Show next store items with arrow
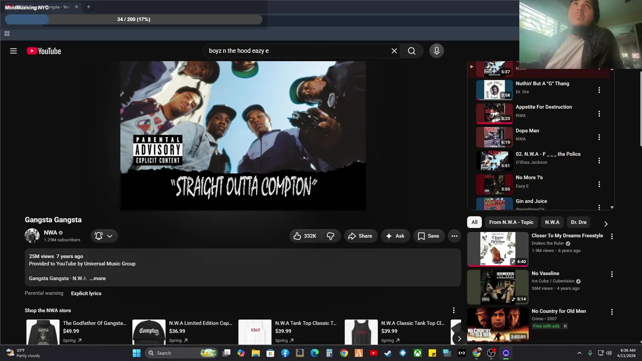This screenshot has height=361, width=642. 459,338
